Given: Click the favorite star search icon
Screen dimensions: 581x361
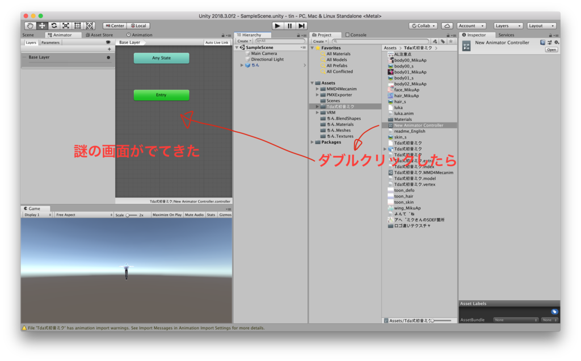Looking at the screenshot, I should (x=451, y=41).
